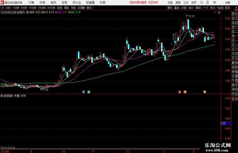
Task: Expand the dropdown arrow beside 方正科技(日线 前复权)
Action: pyautogui.click(x=27, y=12)
